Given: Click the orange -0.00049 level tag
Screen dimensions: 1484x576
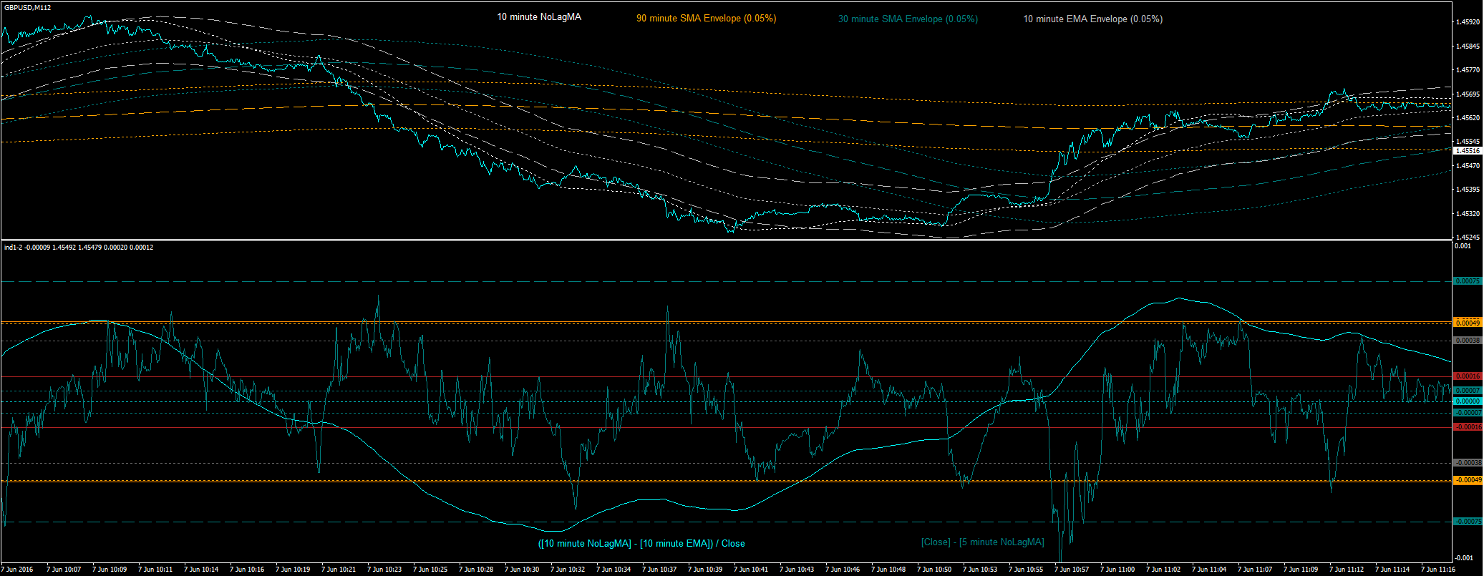Looking at the screenshot, I should tap(1468, 480).
